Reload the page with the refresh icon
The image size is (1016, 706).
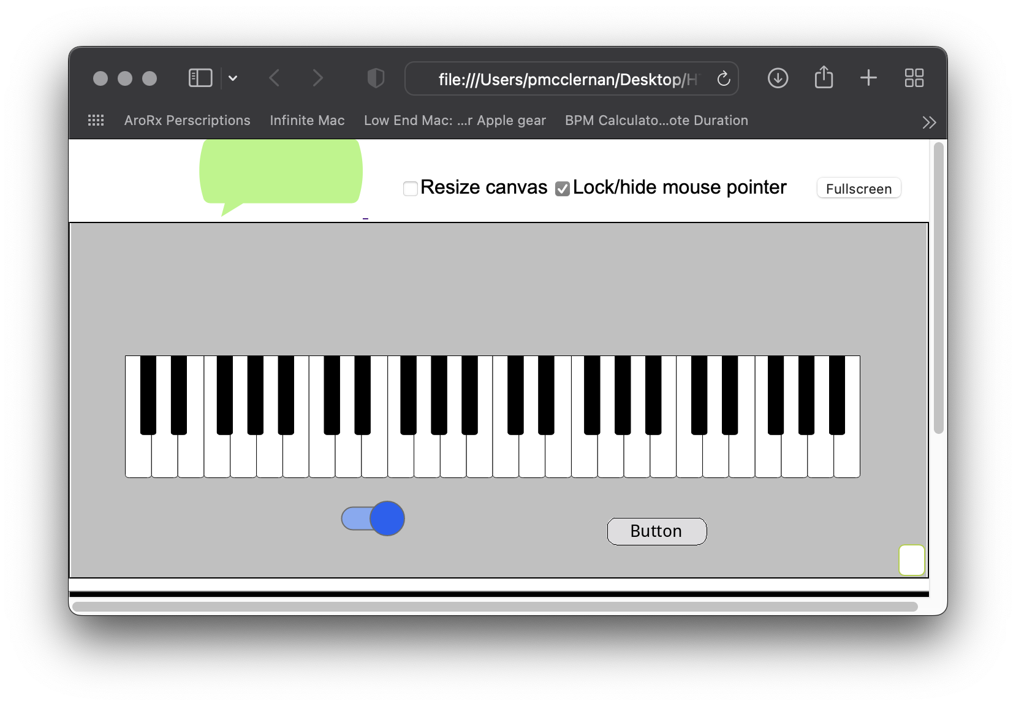pos(724,78)
